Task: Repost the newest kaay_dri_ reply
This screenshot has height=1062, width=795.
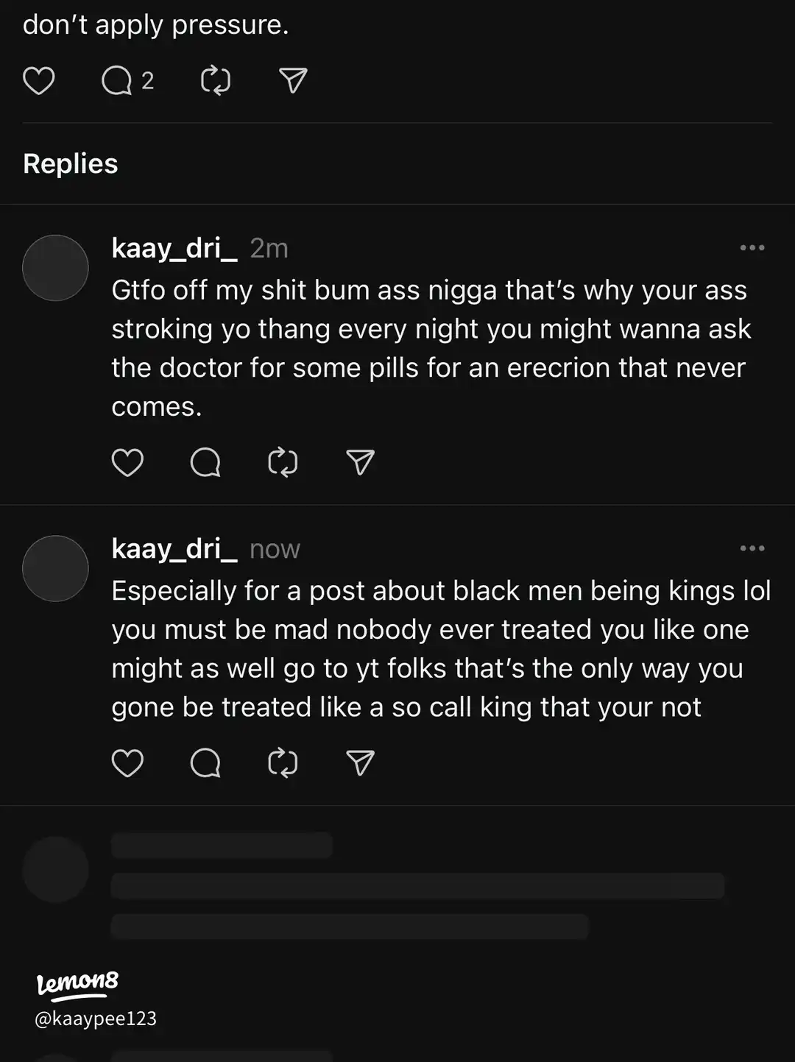Action: pos(283,763)
